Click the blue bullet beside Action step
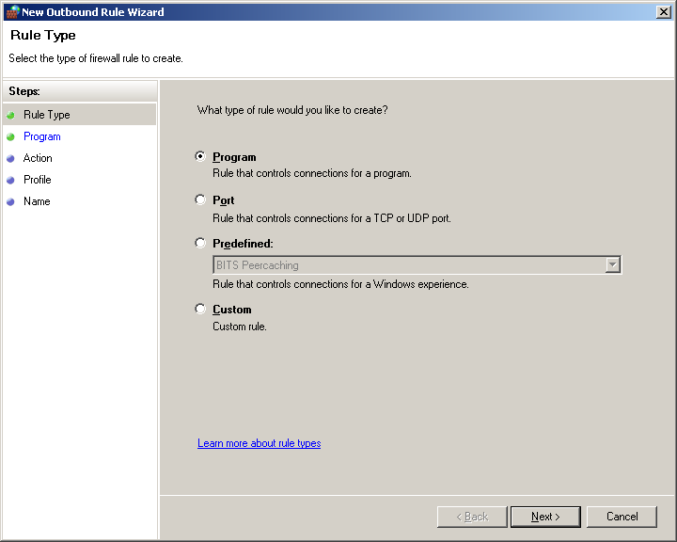The width and height of the screenshot is (677, 542). (x=10, y=158)
